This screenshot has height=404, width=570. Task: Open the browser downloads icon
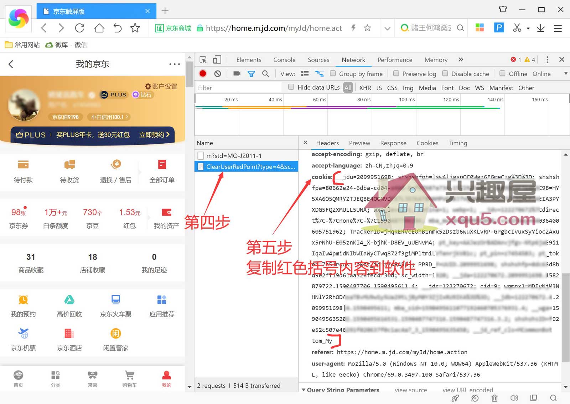point(540,28)
